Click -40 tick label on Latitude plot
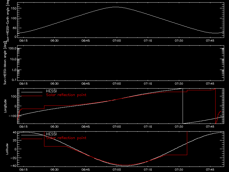Viewport: 229px width, 172px height. click(13, 166)
